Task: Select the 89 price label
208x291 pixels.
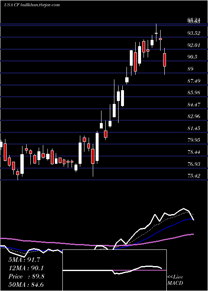Action: tap(191, 69)
